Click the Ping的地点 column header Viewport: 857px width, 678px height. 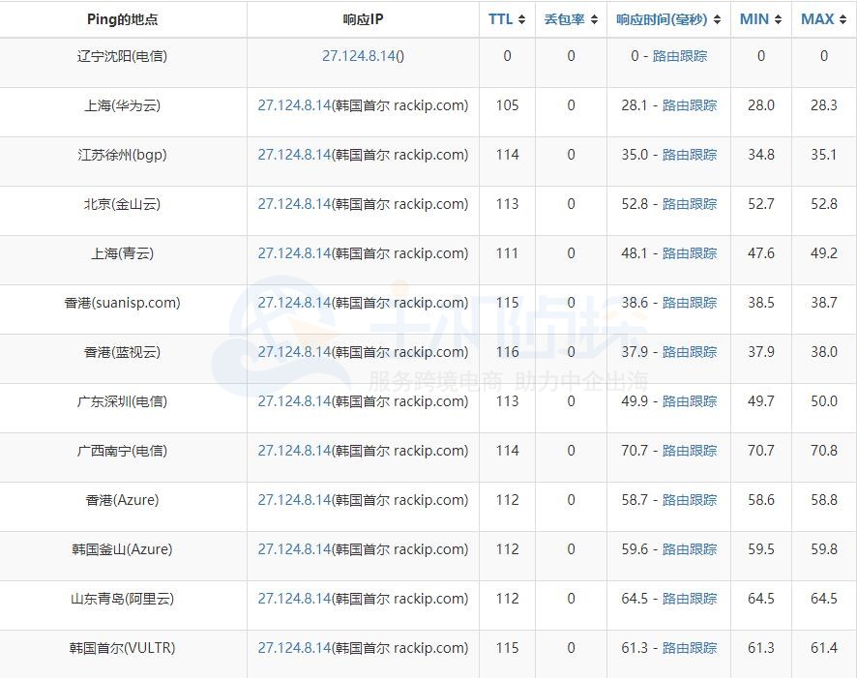(x=124, y=18)
